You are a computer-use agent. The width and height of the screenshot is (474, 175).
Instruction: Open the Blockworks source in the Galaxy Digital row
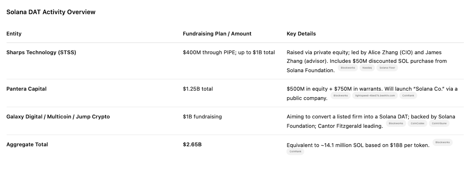click(x=396, y=123)
